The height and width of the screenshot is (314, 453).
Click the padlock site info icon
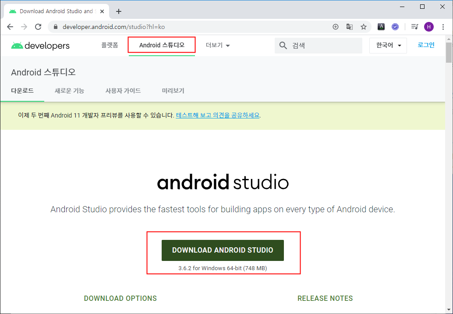tap(56, 27)
